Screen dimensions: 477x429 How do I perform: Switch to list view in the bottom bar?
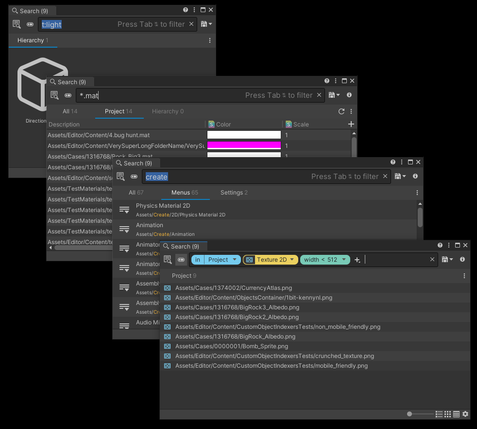439,414
